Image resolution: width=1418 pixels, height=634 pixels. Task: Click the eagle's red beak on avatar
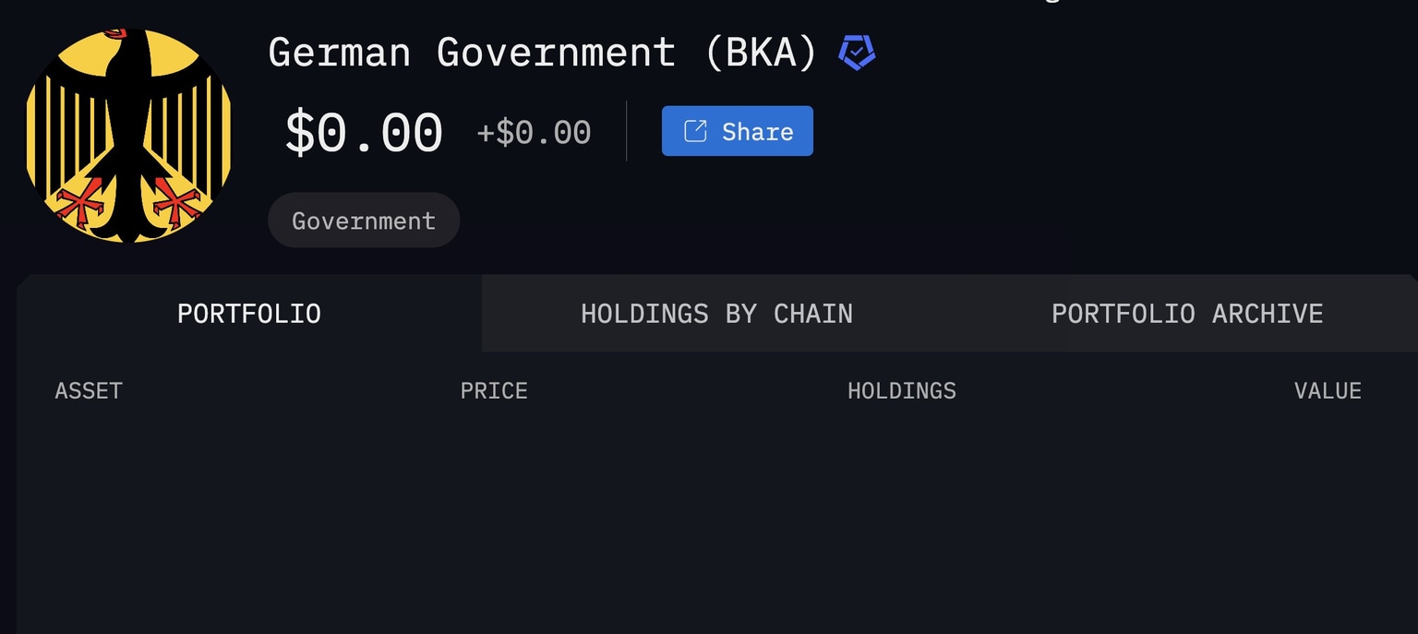tap(114, 33)
